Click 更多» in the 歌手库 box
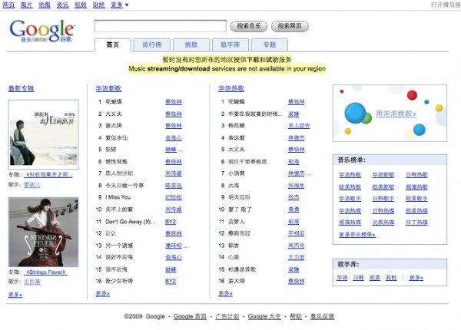This screenshot has height=330, width=461. tap(416, 278)
